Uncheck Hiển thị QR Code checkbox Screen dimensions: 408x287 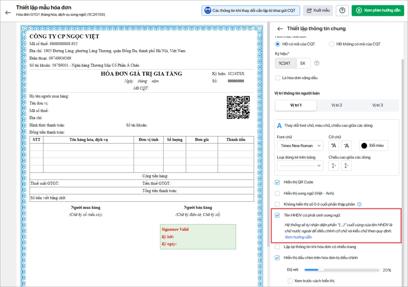pos(278,182)
